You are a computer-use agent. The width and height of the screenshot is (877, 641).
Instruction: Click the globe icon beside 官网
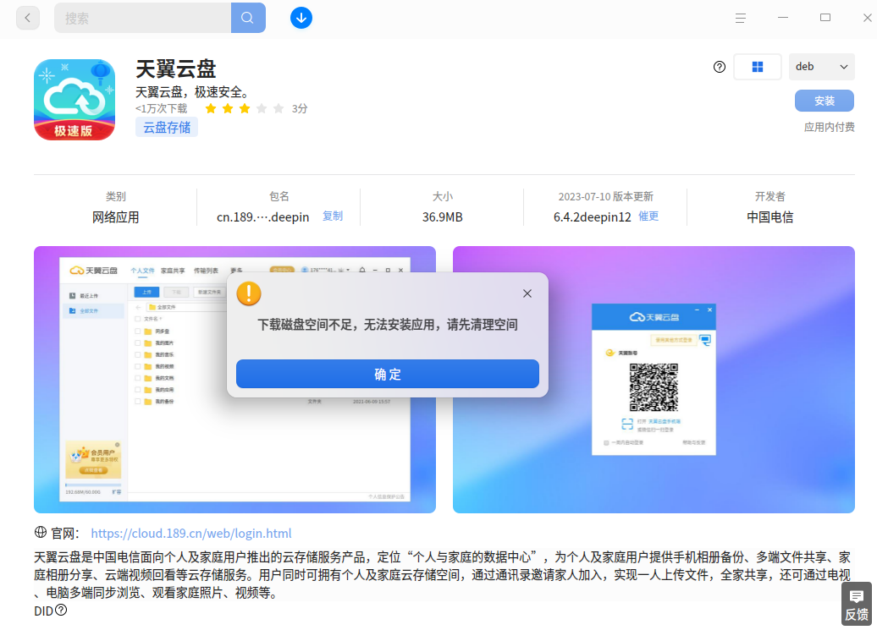(x=41, y=533)
